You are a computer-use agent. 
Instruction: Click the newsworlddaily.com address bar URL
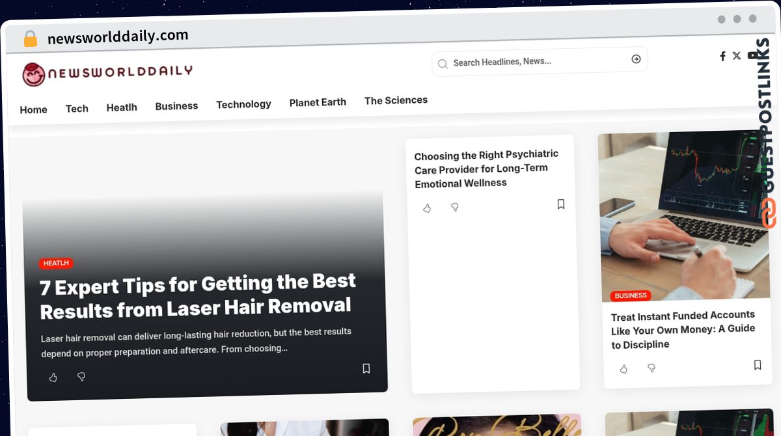point(118,37)
